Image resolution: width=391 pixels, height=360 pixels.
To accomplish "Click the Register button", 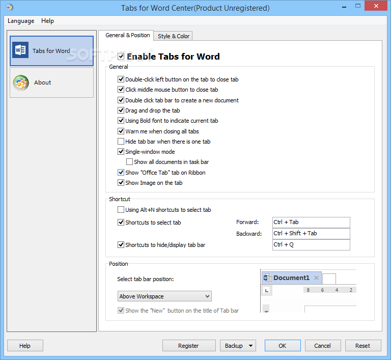I will pyautogui.click(x=189, y=346).
